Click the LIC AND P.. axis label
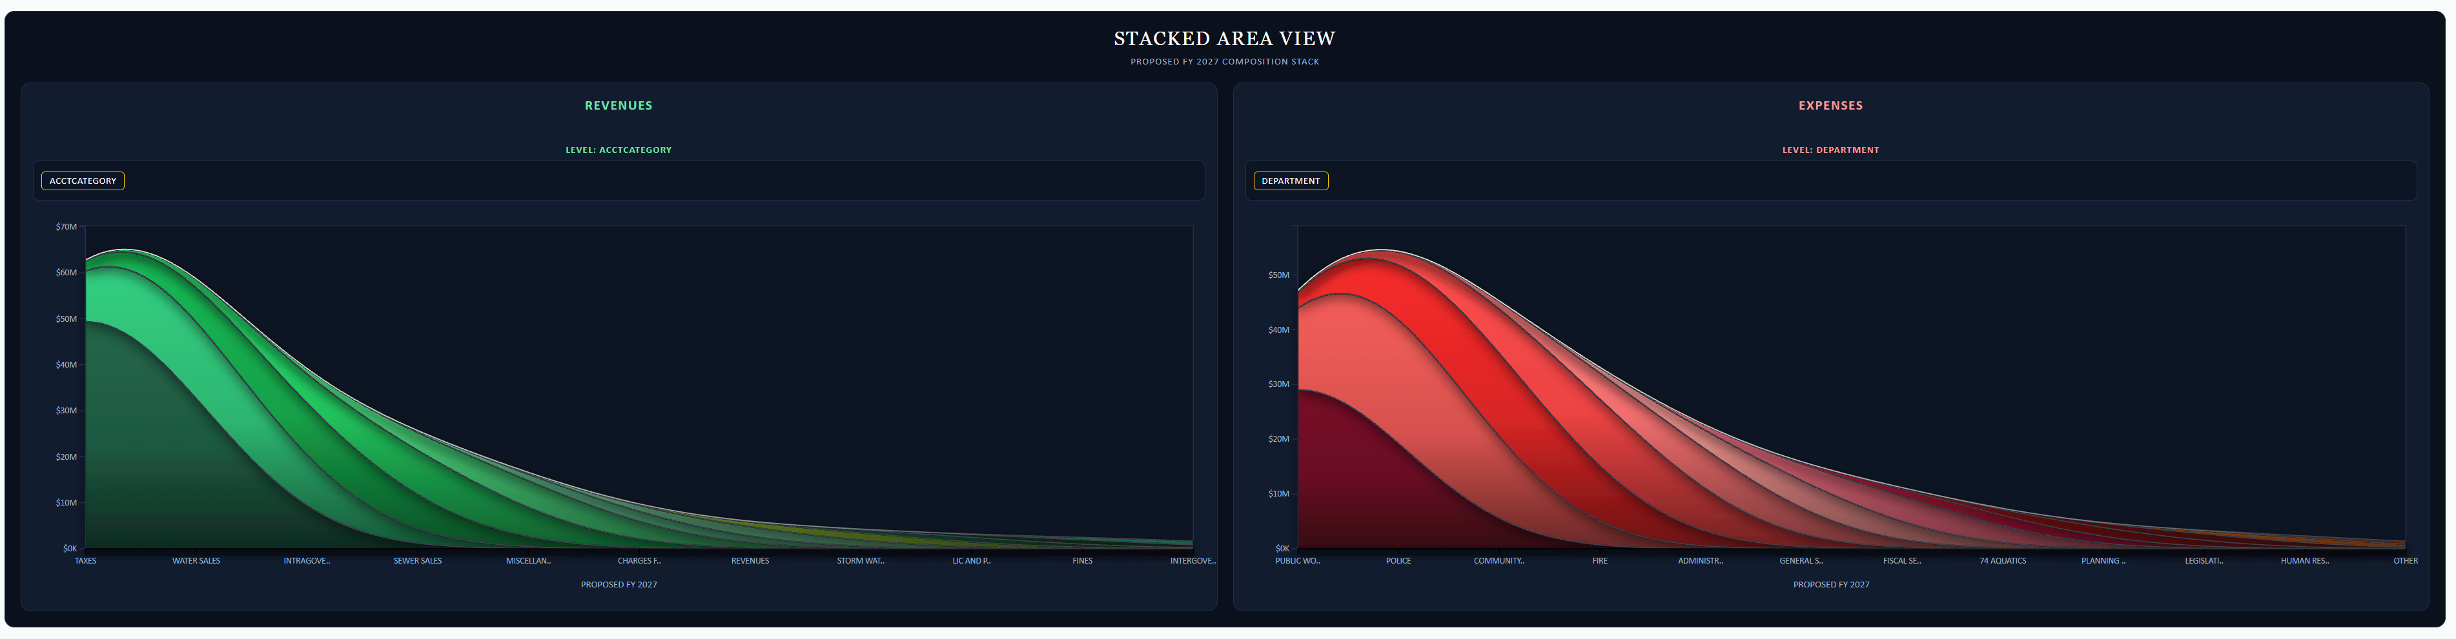Viewport: 2456px width, 639px height. pos(972,561)
